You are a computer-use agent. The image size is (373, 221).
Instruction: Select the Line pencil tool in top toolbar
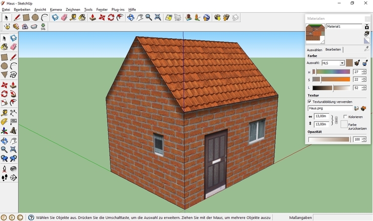[x=16, y=17]
